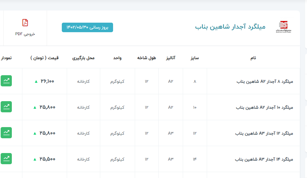307x178 pixels.
Task: Open chart for میلگرد ۱۰ آجدار A2
Action: tap(6, 107)
